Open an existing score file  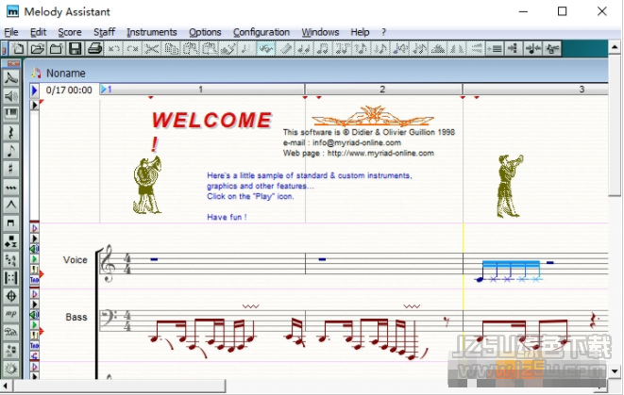pos(37,49)
